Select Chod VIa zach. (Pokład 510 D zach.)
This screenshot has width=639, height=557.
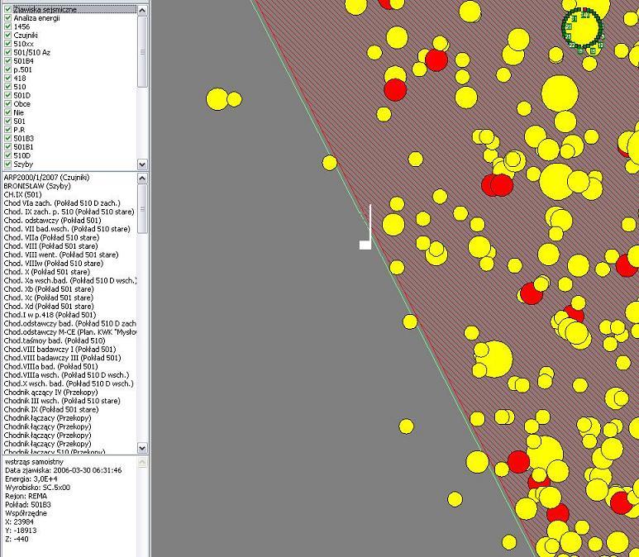tap(62, 203)
